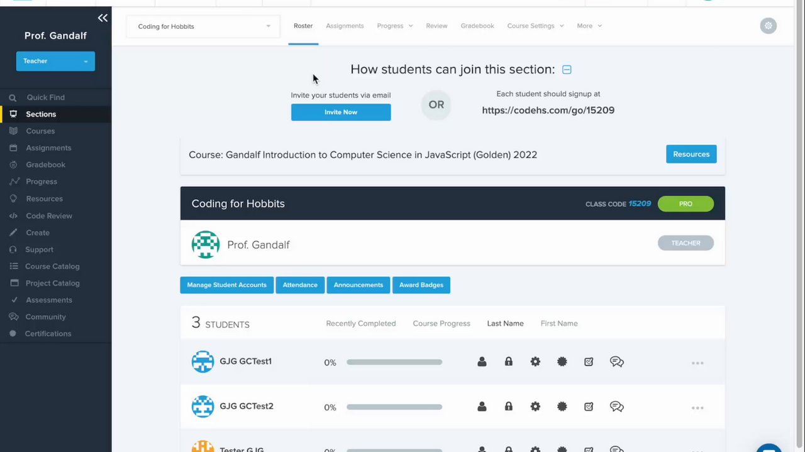Image resolution: width=805 pixels, height=452 pixels.
Task: Click the GJG GCTest1 course progress bar
Action: coord(394,362)
